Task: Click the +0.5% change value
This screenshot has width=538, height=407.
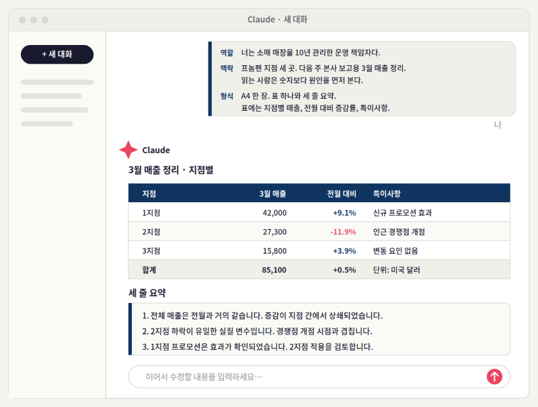Action: click(344, 270)
